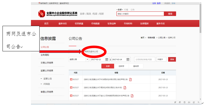208x106 pixels.
Task: Click the speaker sound icon in status bar
Action: [189, 102]
